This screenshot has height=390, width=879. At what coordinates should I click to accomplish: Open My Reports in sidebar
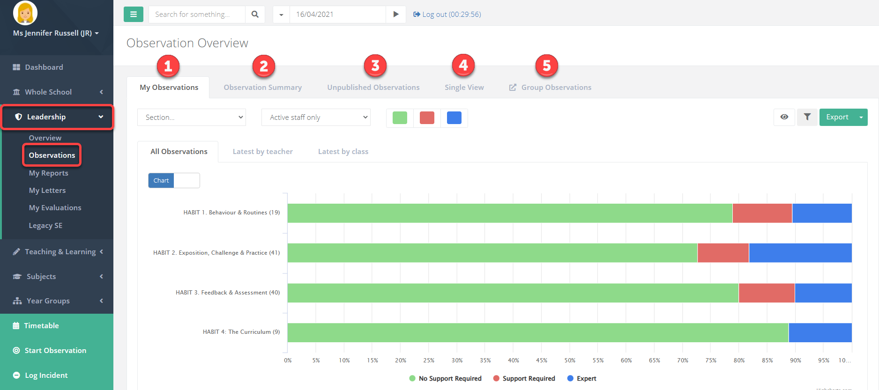pos(48,173)
